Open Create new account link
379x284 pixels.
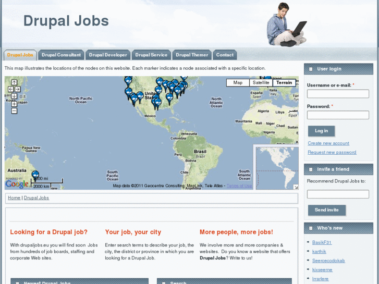(328, 143)
